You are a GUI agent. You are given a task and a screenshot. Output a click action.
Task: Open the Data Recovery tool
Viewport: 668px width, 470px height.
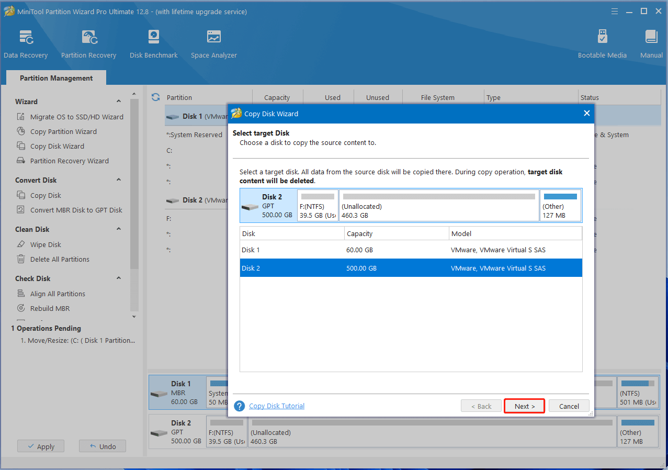[26, 44]
